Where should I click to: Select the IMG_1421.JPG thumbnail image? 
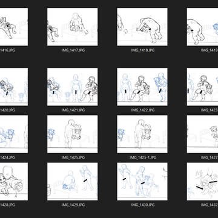click(72, 87)
